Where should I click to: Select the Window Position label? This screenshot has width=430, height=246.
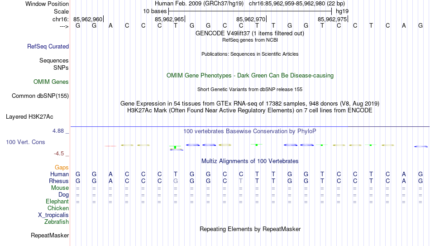click(47, 4)
